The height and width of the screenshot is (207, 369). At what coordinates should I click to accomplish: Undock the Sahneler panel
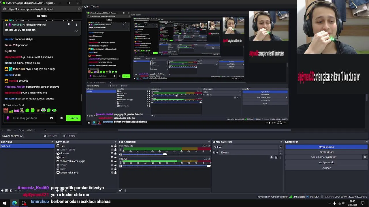[52, 142]
